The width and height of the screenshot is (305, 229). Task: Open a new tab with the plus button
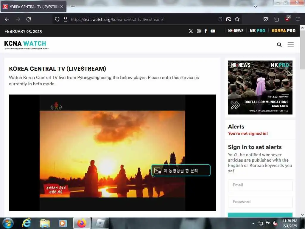click(73, 7)
